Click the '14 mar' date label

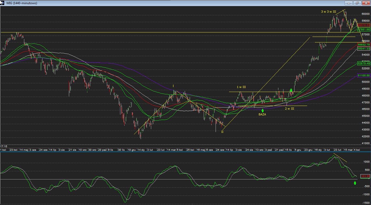coord(172,150)
